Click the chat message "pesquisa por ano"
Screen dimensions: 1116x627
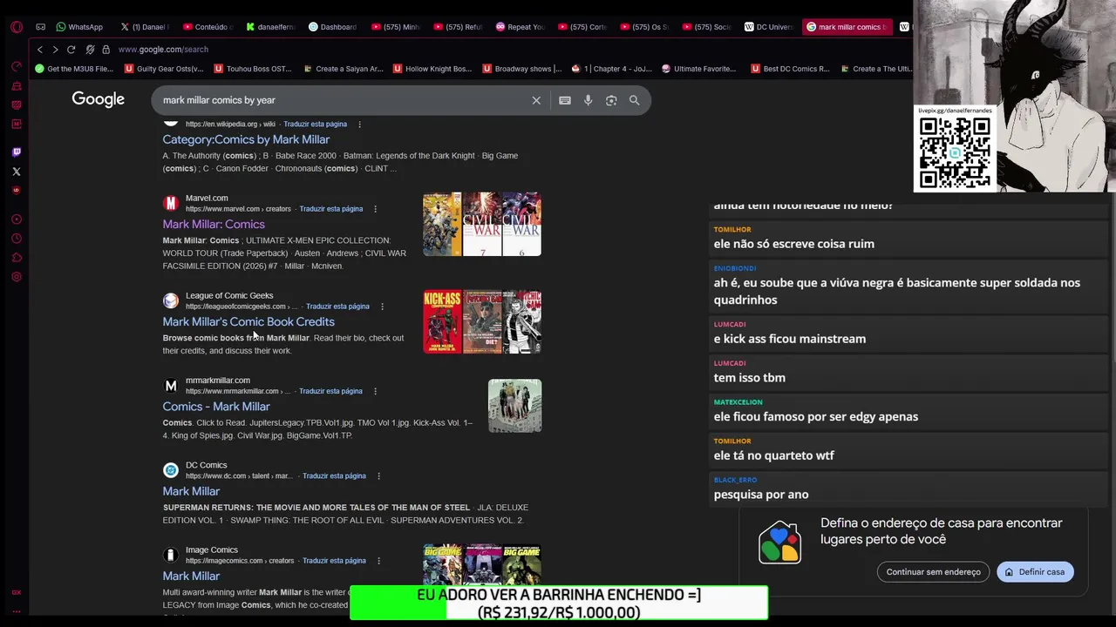click(761, 495)
